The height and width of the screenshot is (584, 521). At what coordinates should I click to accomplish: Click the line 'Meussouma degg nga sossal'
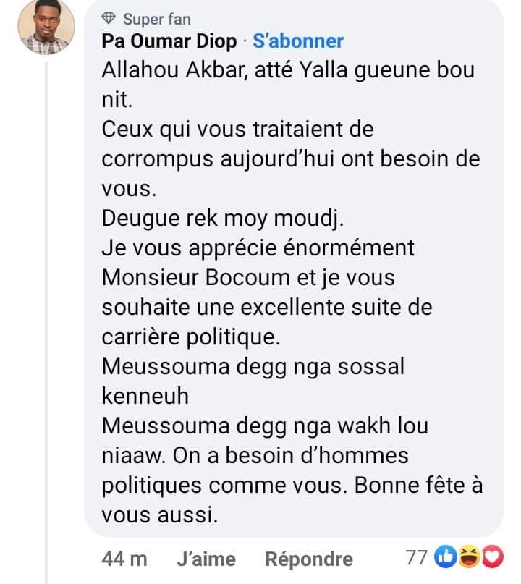[x=253, y=367]
